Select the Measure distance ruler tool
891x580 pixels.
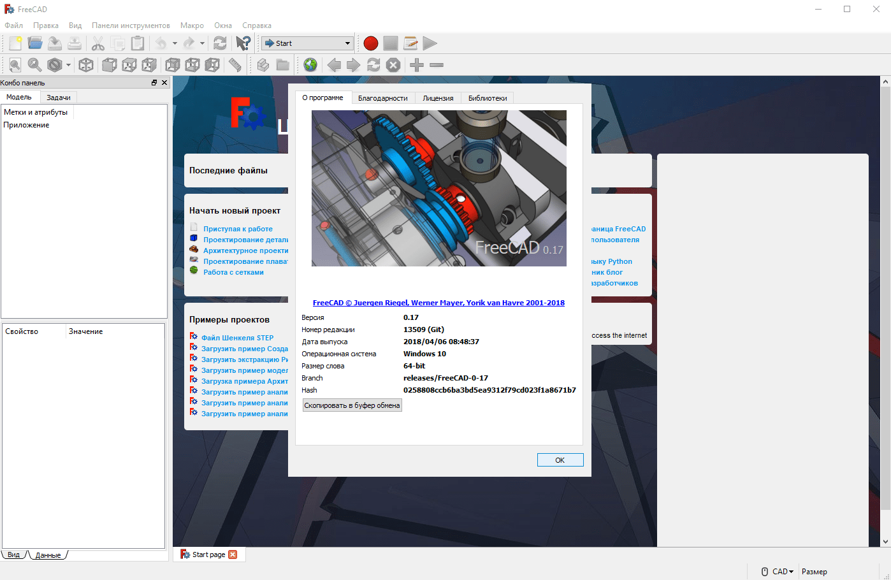[235, 65]
